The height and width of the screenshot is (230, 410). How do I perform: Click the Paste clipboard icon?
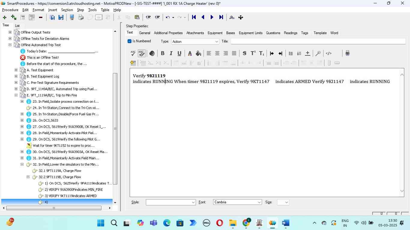[x=137, y=17]
